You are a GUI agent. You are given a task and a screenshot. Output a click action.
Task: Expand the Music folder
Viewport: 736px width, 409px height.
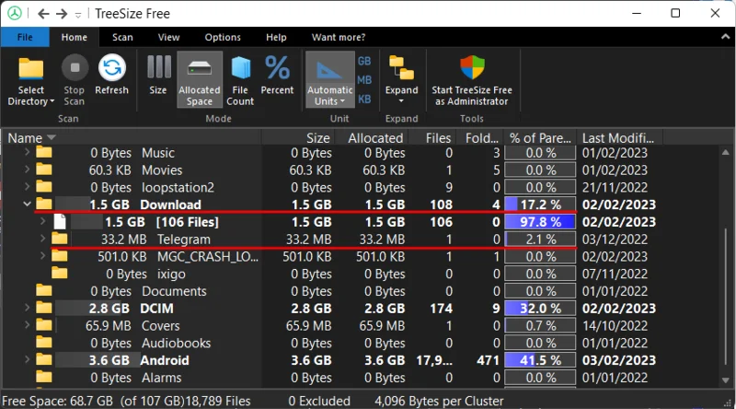click(27, 152)
